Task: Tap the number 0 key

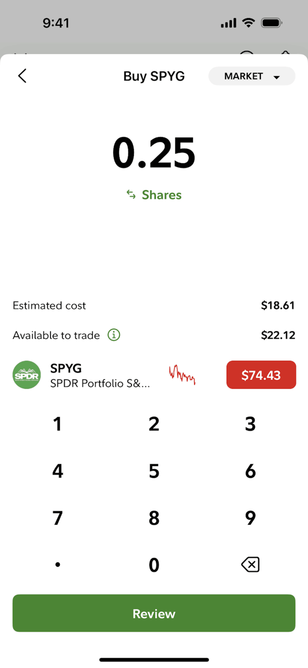Action: point(154,564)
